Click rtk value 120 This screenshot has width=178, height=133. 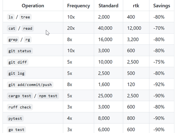tap(131, 85)
